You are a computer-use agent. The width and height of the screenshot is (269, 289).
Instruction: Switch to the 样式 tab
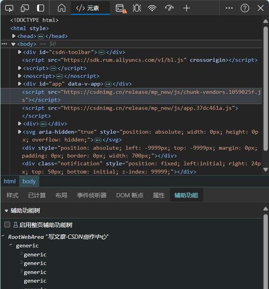tap(12, 195)
